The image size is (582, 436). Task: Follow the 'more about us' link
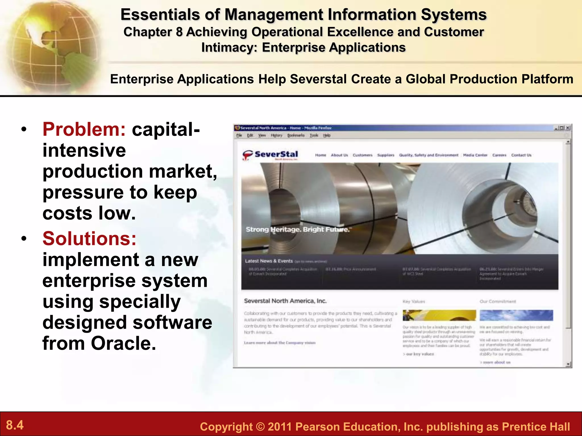click(x=495, y=362)
